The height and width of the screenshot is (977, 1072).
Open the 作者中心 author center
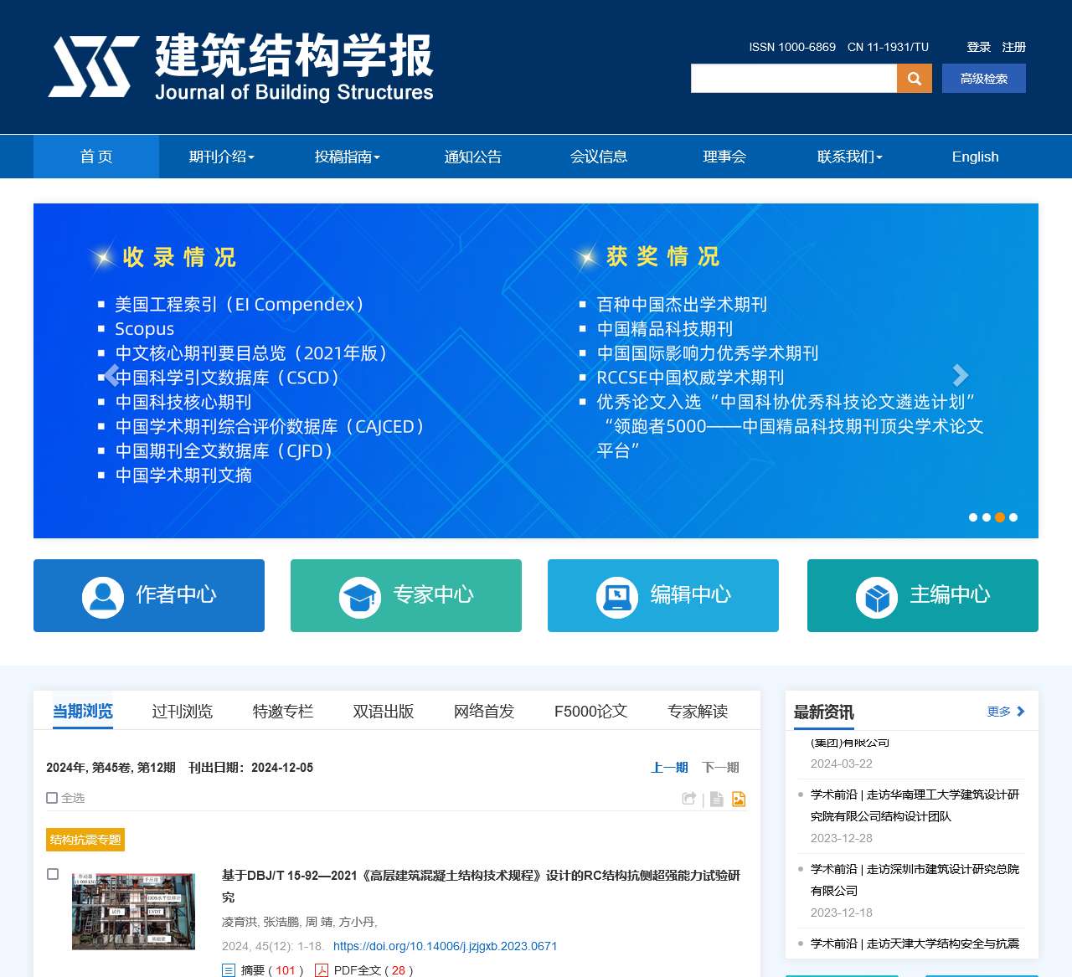[x=149, y=595]
